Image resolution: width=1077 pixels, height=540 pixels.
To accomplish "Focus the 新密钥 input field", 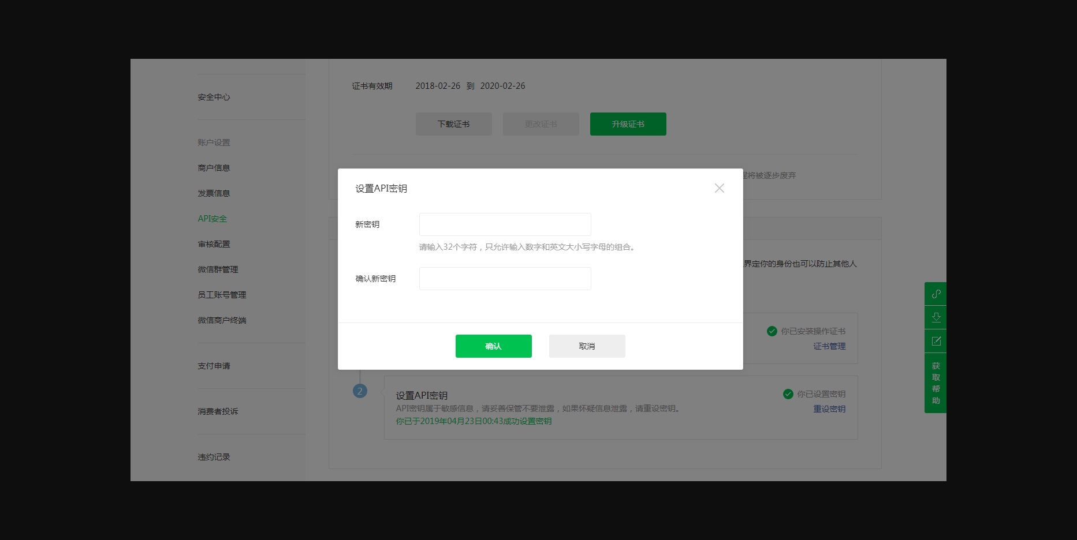I will click(505, 224).
